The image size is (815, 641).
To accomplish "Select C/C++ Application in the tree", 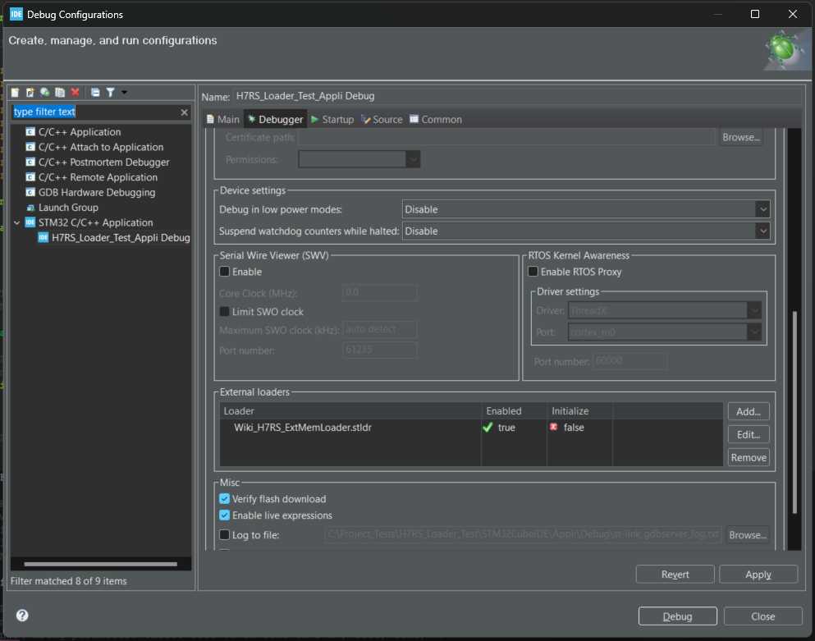I will coord(80,132).
